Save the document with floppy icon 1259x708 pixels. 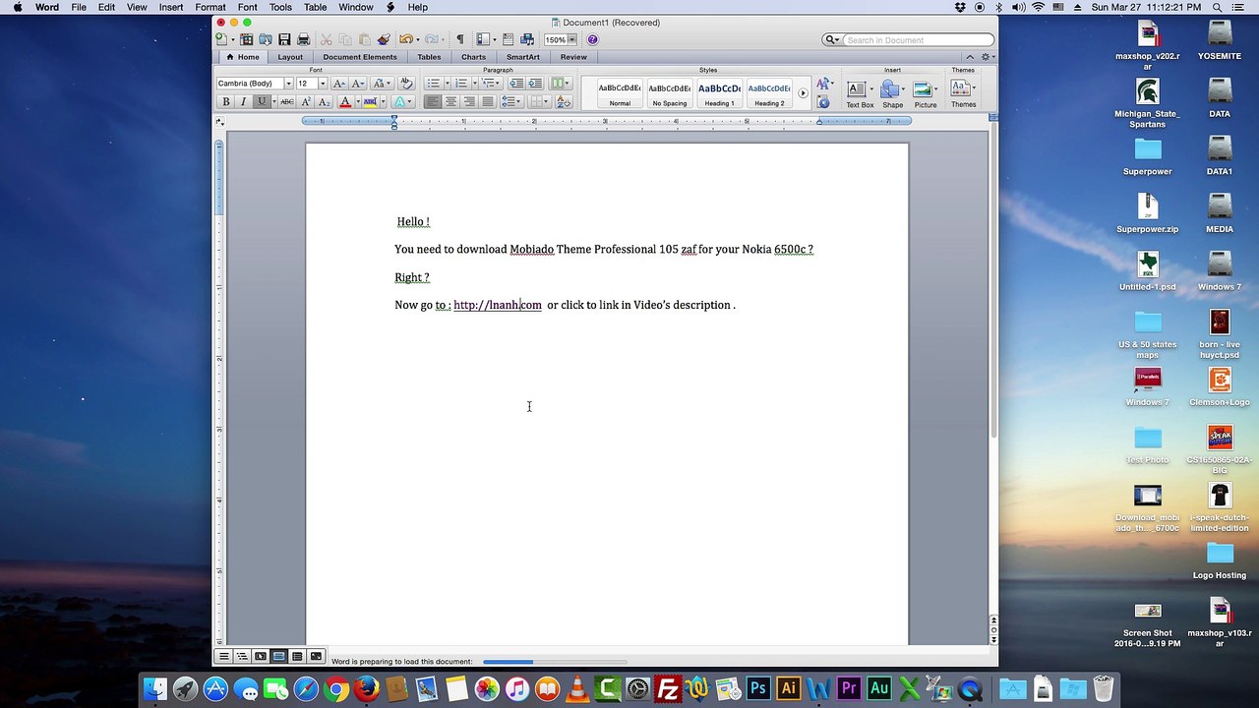pos(284,39)
